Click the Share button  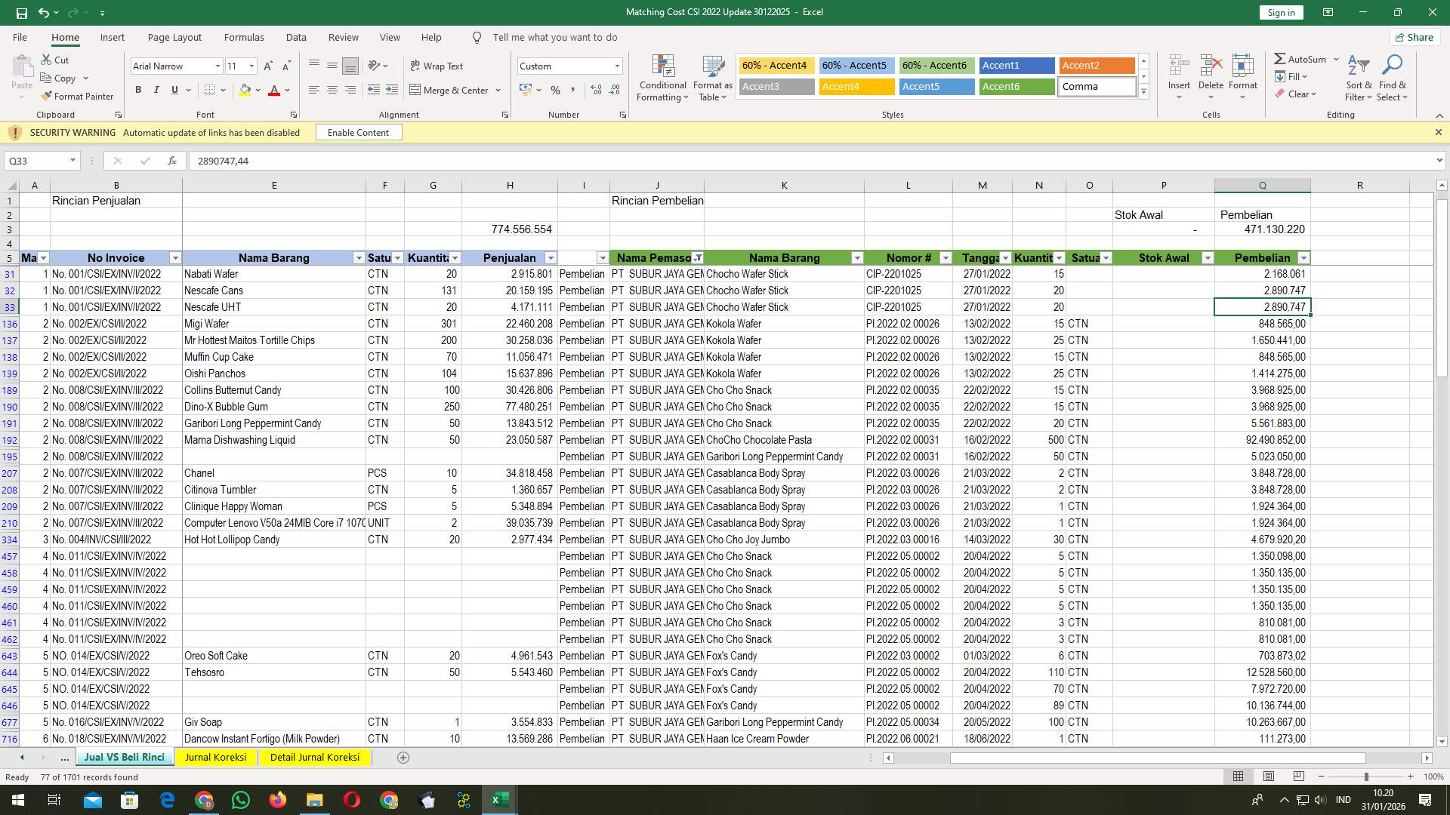pyautogui.click(x=1414, y=37)
